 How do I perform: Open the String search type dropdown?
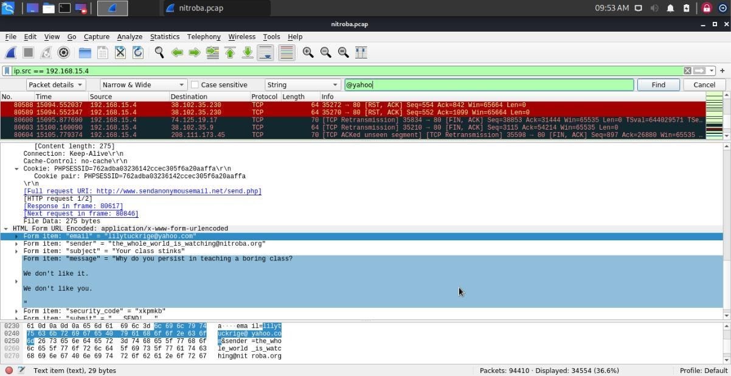(x=302, y=85)
